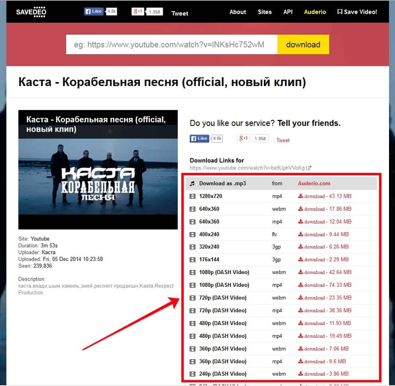This screenshot has height=386, width=395.
Task: Click the film icon next to 1280x720
Action: (x=193, y=196)
